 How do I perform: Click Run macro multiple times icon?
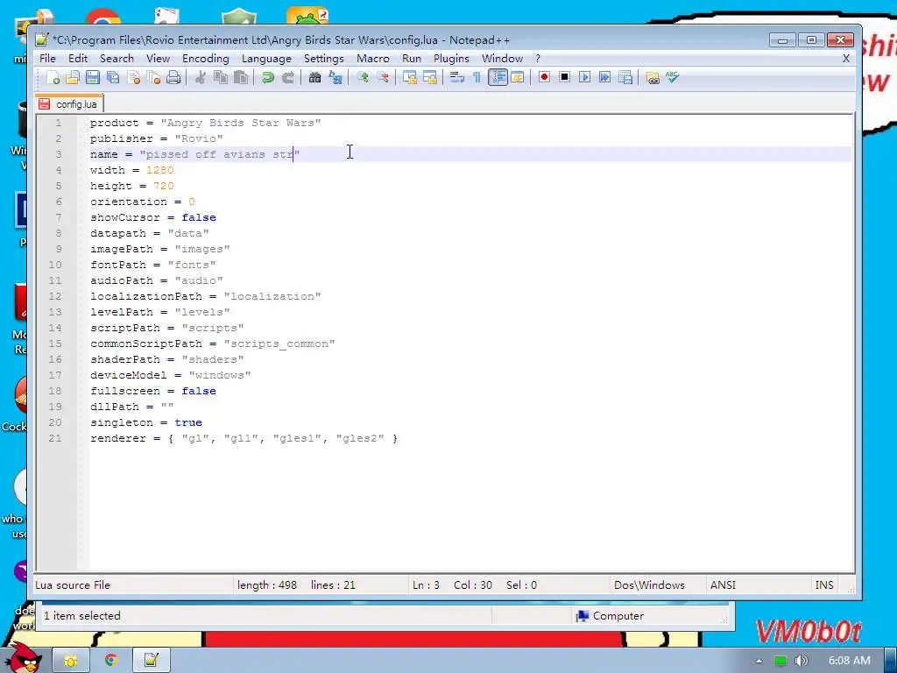click(604, 77)
